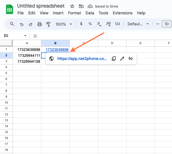Select column A header

tap(27, 43)
